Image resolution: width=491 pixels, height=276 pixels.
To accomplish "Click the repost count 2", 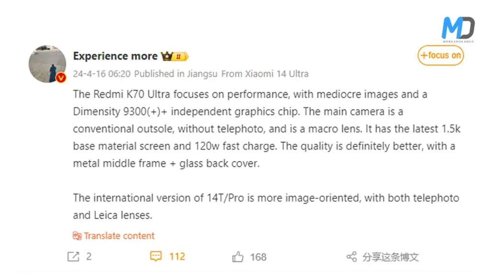I will (89, 256).
